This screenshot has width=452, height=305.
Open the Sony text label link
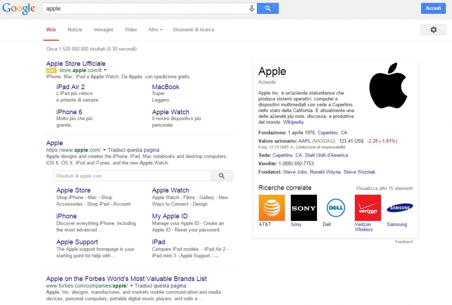(296, 224)
